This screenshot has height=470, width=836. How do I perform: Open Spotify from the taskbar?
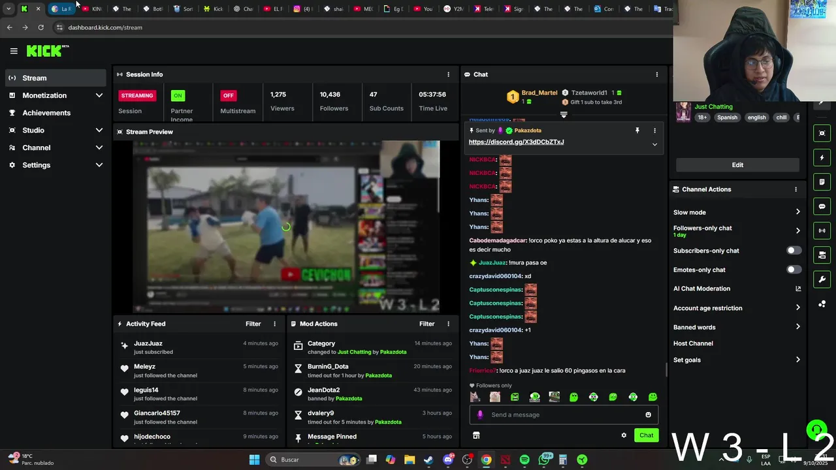524,460
